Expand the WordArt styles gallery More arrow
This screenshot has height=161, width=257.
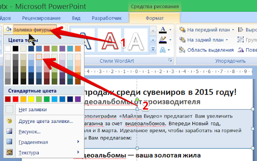click(153, 49)
